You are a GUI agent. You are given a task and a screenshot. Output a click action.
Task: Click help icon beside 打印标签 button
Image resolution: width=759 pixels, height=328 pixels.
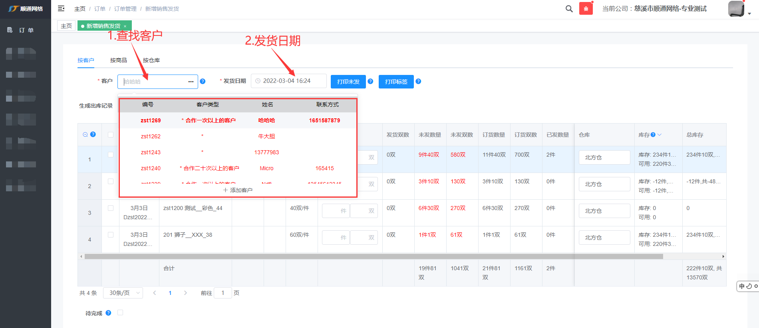point(418,81)
